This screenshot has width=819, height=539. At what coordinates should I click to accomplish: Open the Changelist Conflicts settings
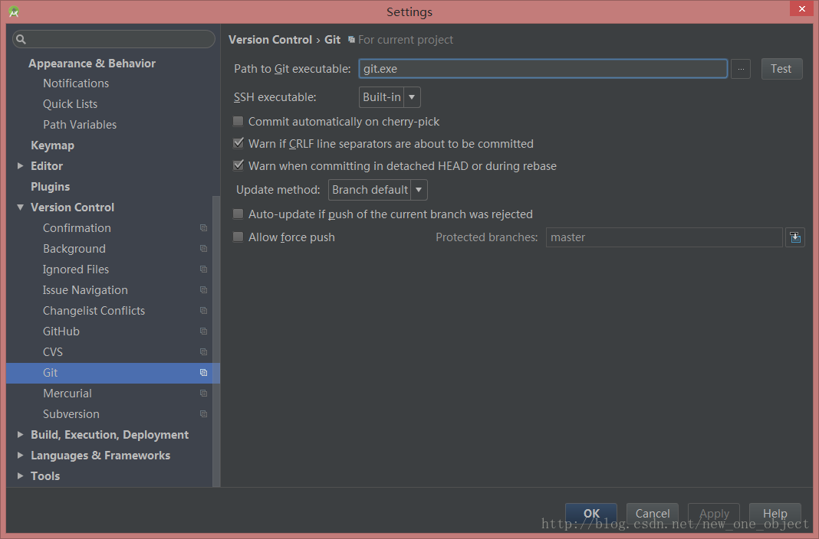click(x=94, y=311)
